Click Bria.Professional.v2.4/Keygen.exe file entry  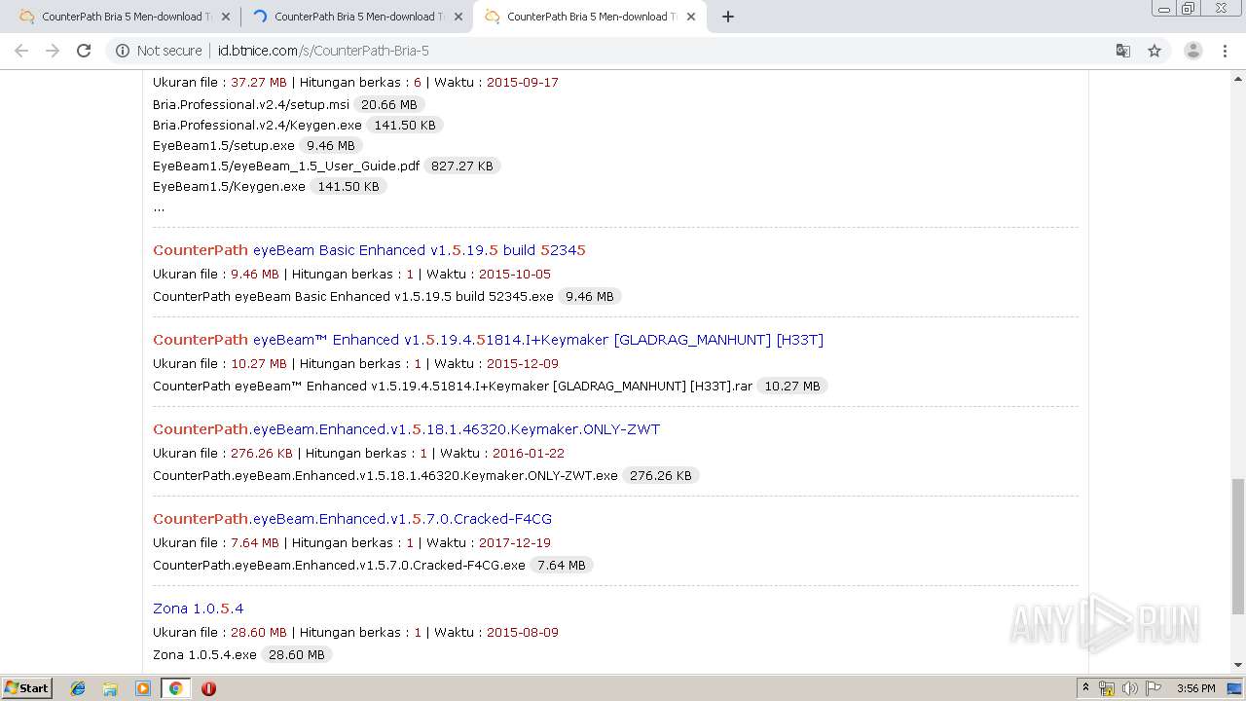(x=257, y=125)
